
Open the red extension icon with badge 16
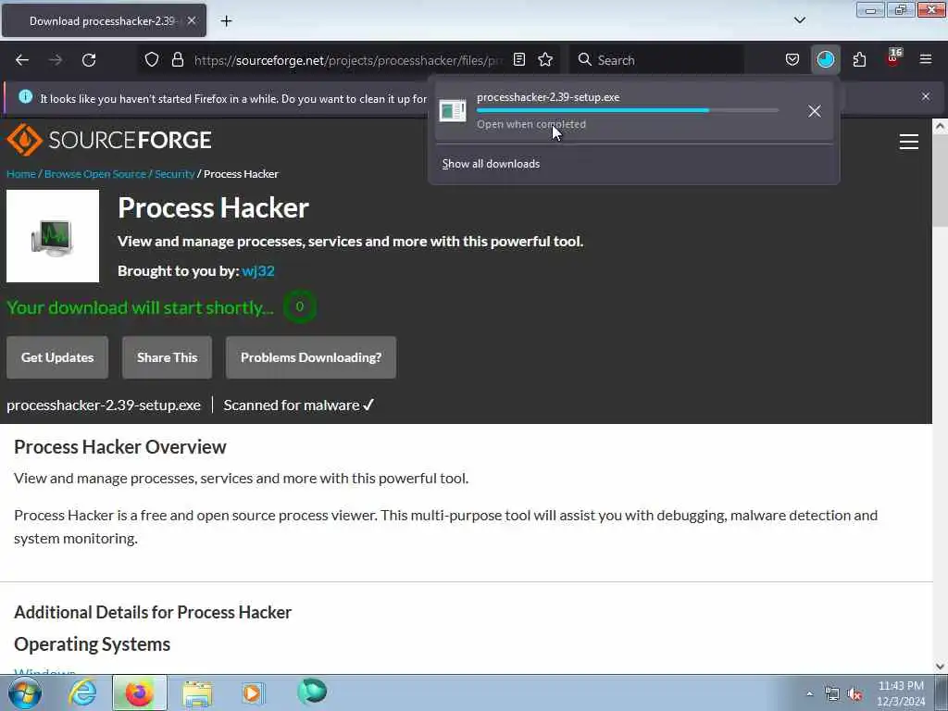pyautogui.click(x=893, y=58)
